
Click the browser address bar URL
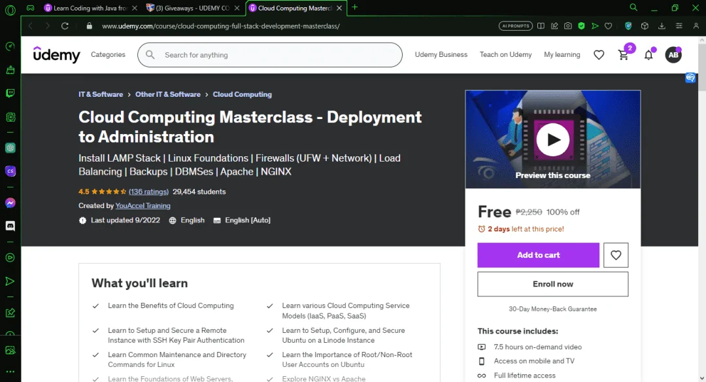click(221, 26)
